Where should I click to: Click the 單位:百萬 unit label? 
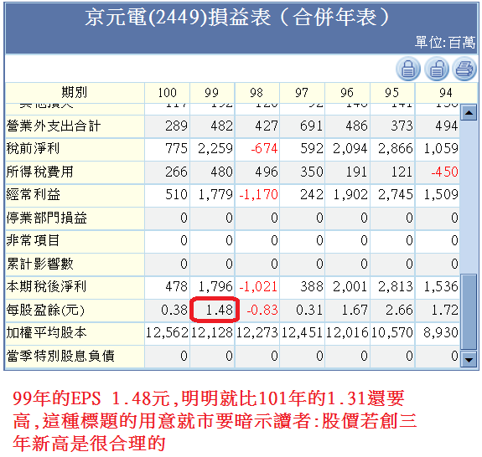click(x=445, y=42)
